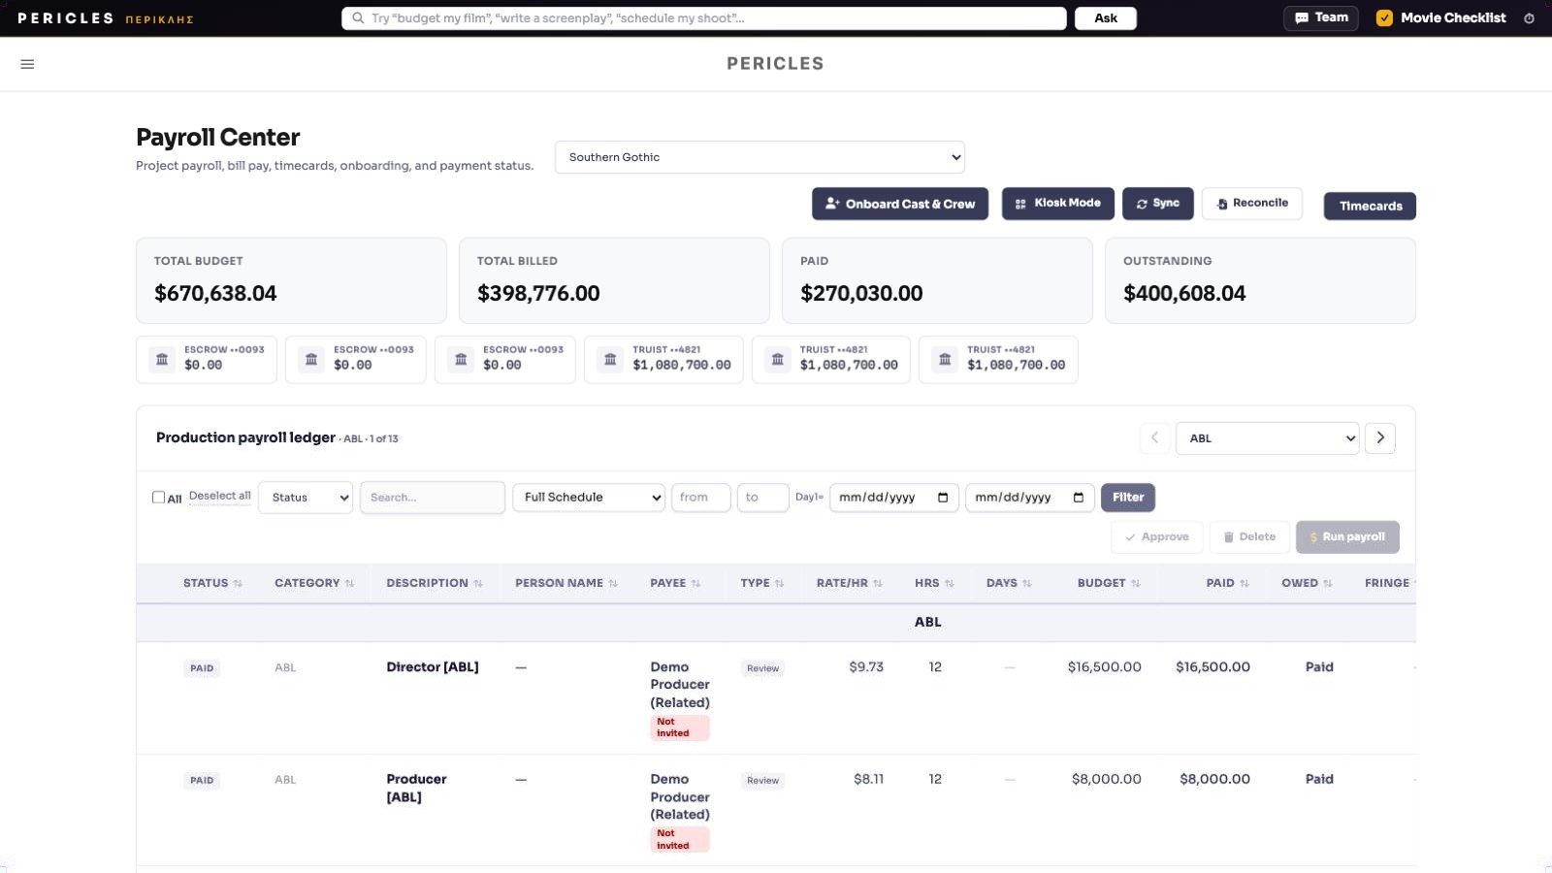Viewport: 1552px width, 873px height.
Task: Click the search magnifier icon
Action: [358, 17]
